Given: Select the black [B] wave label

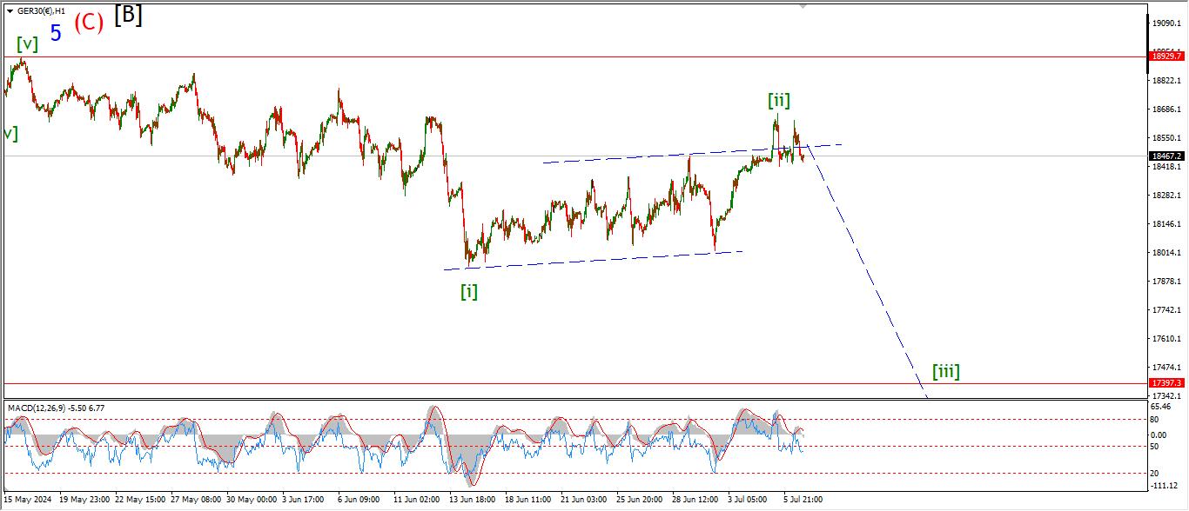Looking at the screenshot, I should pyautogui.click(x=128, y=15).
